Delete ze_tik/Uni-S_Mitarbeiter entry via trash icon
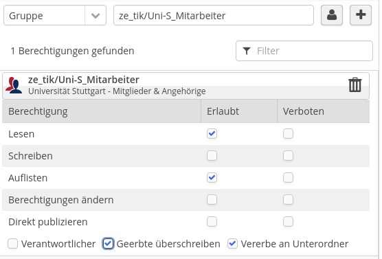The width and height of the screenshot is (382, 259). 355,85
